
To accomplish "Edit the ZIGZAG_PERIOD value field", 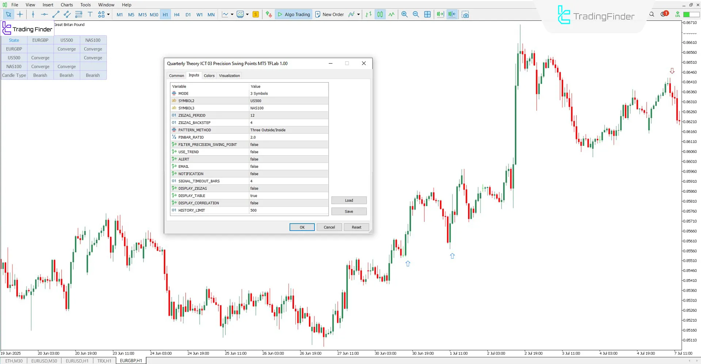I will [289, 115].
